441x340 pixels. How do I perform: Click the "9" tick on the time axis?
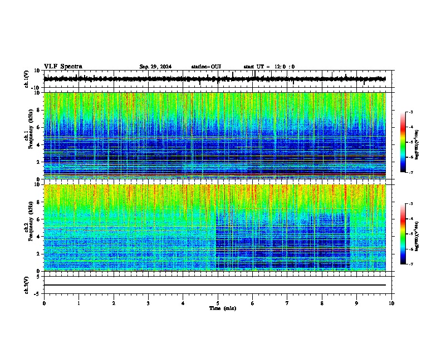tap(356, 303)
